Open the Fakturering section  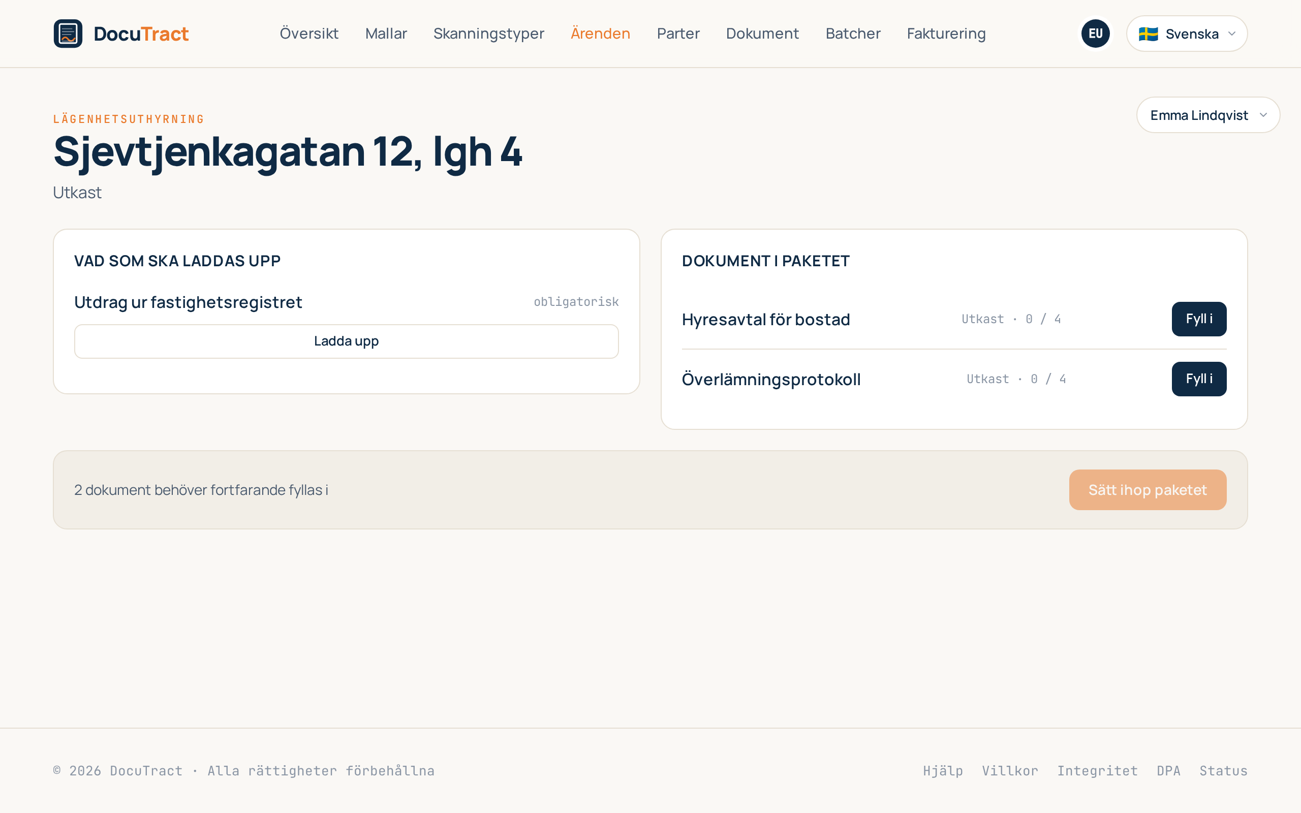pos(946,34)
